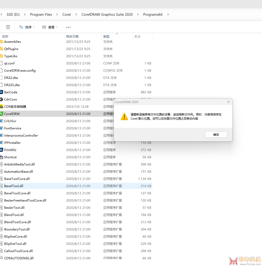The height and width of the screenshot is (266, 262).
Task: Click the 确定 button in dialog
Action: click(x=216, y=135)
